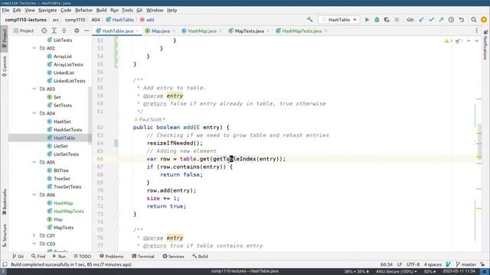Collapse the A05 folder
Viewport: 490px width, 275px height.
pyautogui.click(x=34, y=162)
